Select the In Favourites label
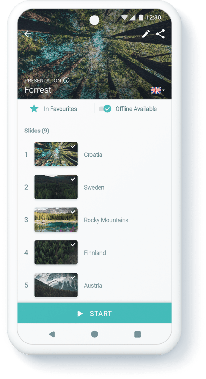This screenshot has width=206, height=379. 61,109
